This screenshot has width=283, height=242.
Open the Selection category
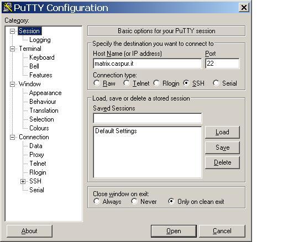41,119
